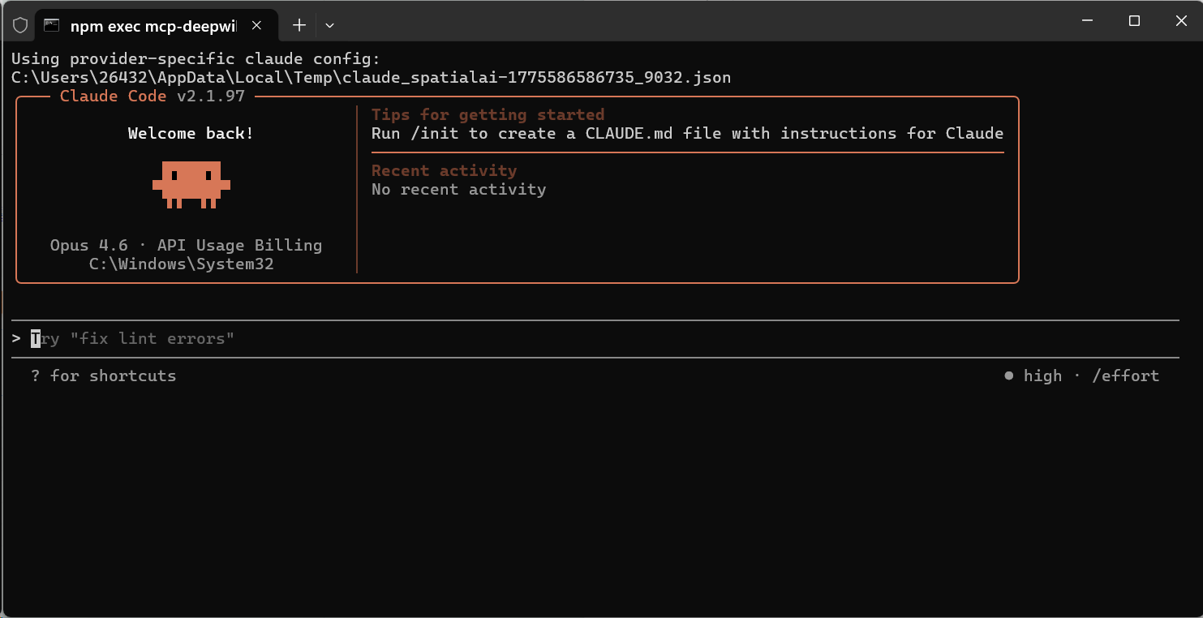Close the terminal window

pos(1181,21)
